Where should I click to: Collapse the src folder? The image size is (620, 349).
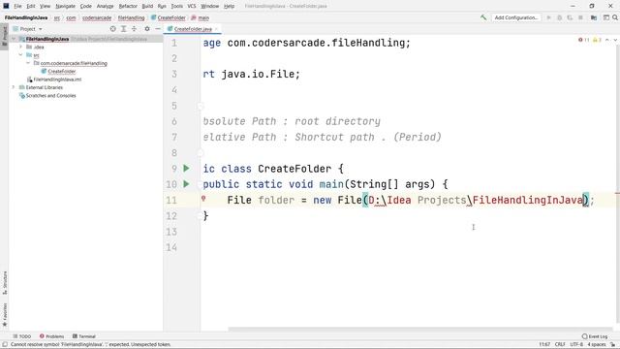click(x=21, y=55)
